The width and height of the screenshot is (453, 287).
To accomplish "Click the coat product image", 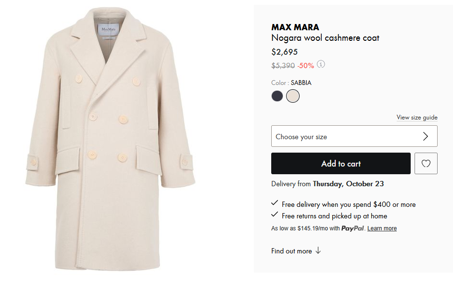I will (x=111, y=144).
